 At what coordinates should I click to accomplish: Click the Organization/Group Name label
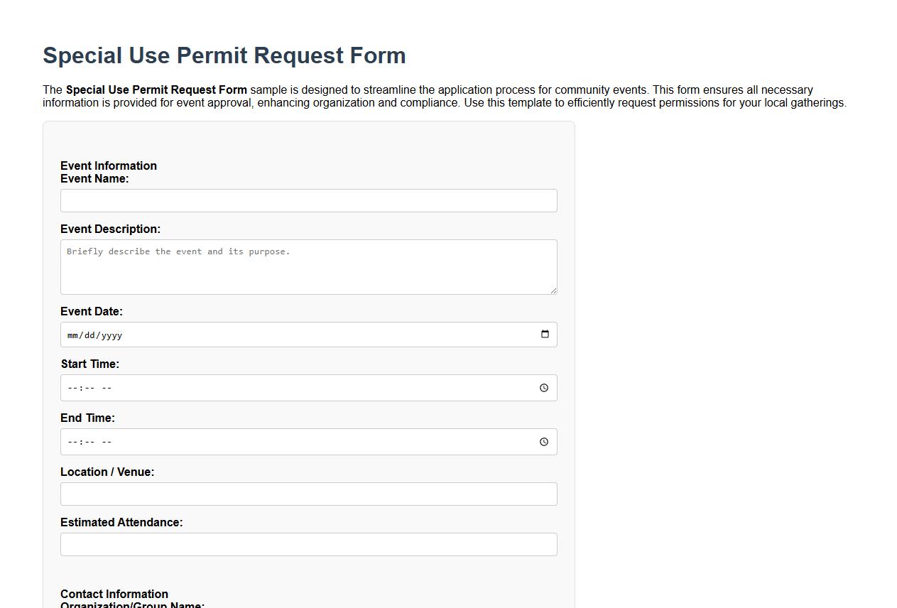132,605
